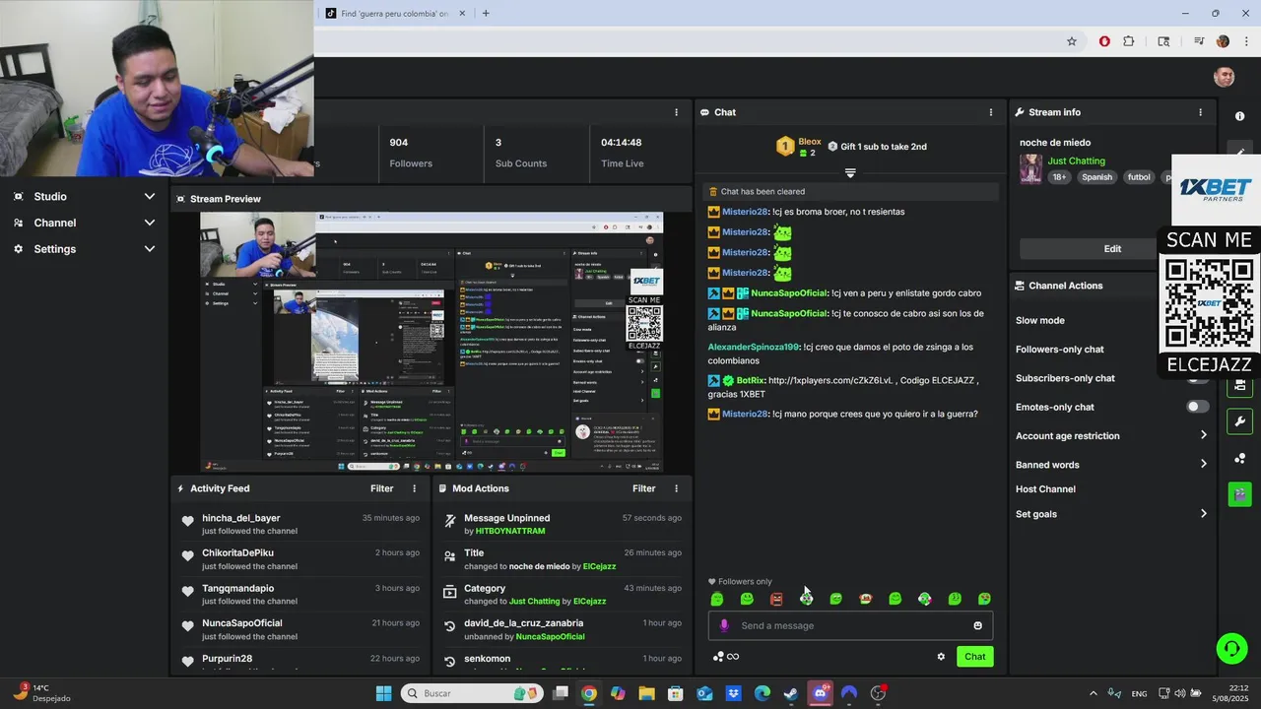1261x709 pixels.
Task: Click the info icon in right sidebar
Action: pyautogui.click(x=1239, y=116)
